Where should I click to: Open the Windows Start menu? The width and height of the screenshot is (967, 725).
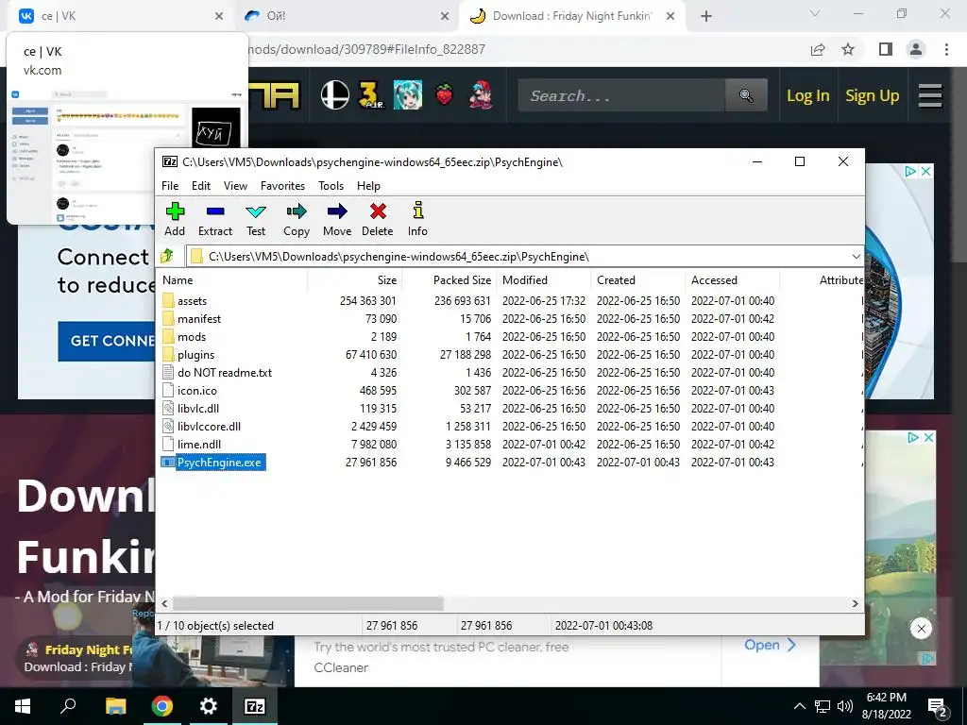click(x=23, y=706)
